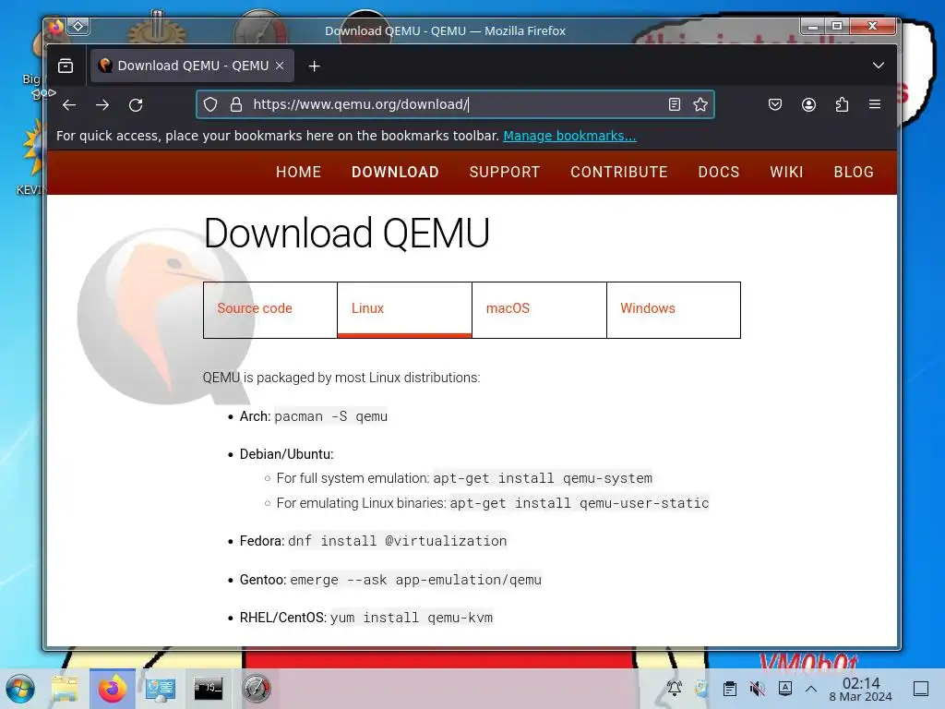945x709 pixels.
Task: Open the Firefox window menu icon in titlebar
Action: 56,26
